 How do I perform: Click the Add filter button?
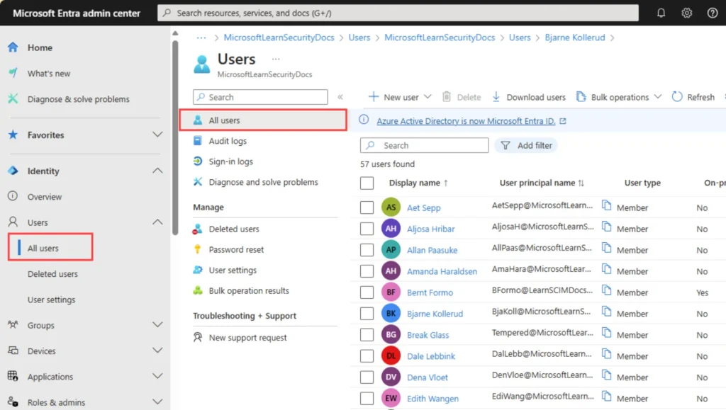(x=526, y=145)
